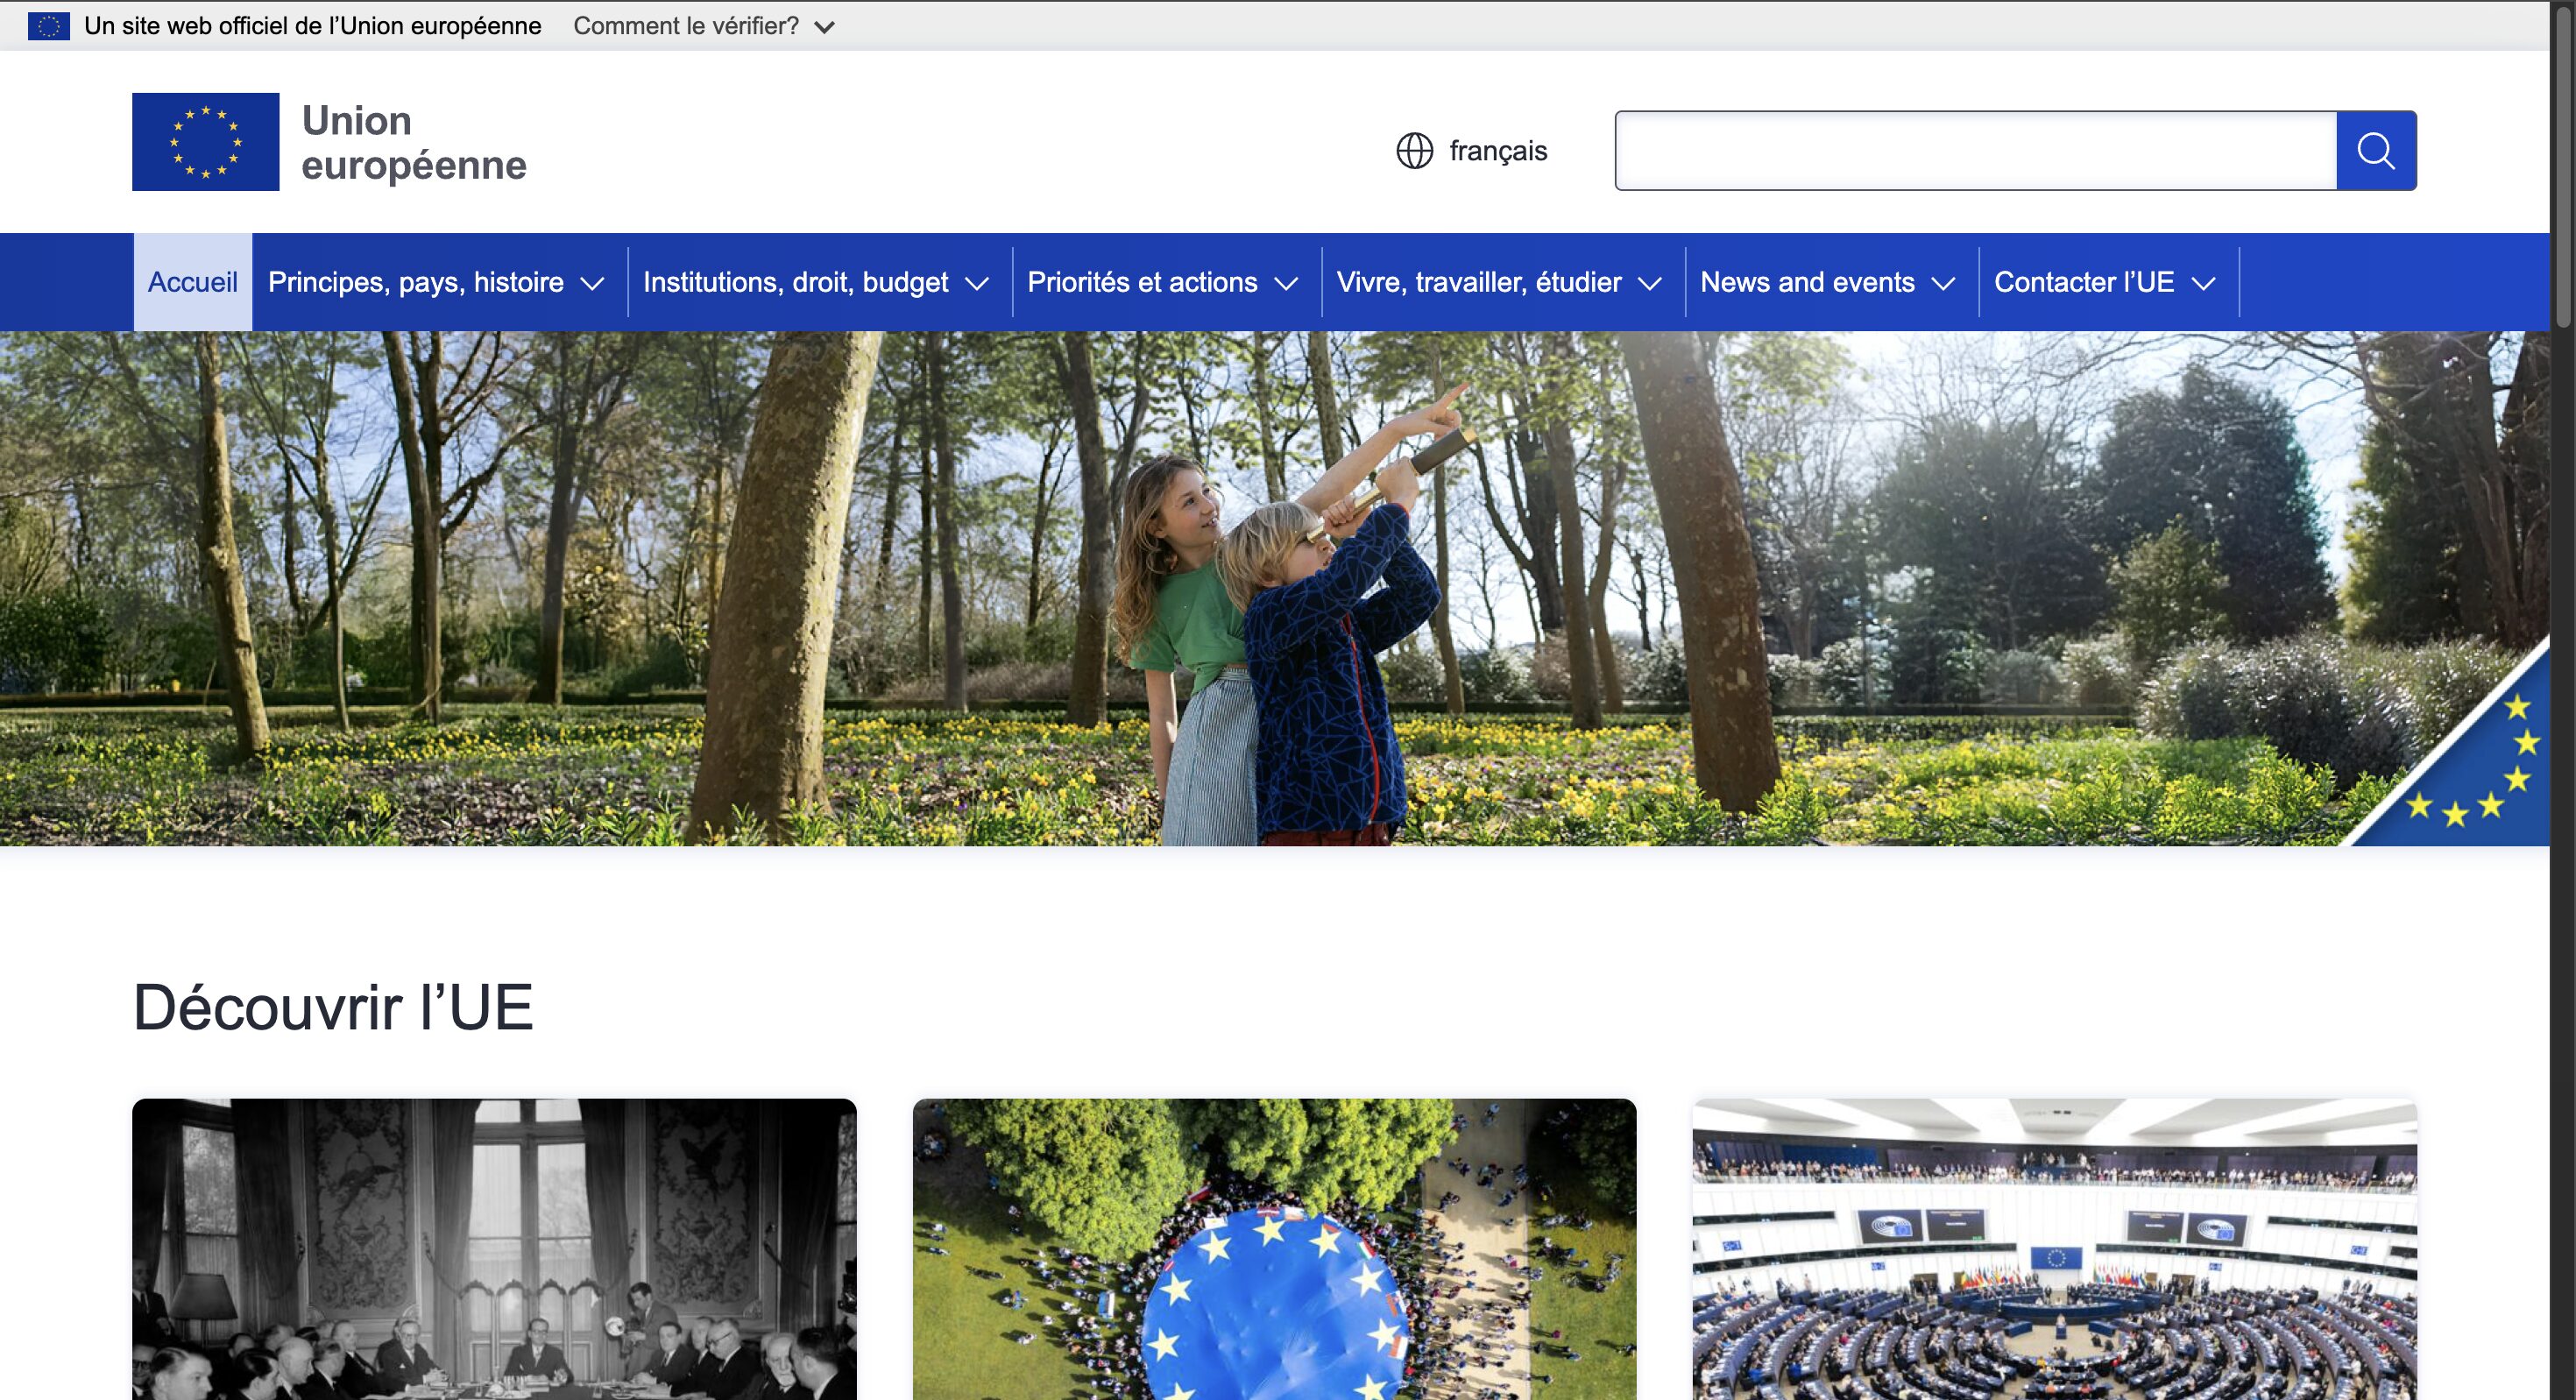The image size is (2576, 1400).
Task: Open the Priorités et actions menu
Action: coord(1162,283)
